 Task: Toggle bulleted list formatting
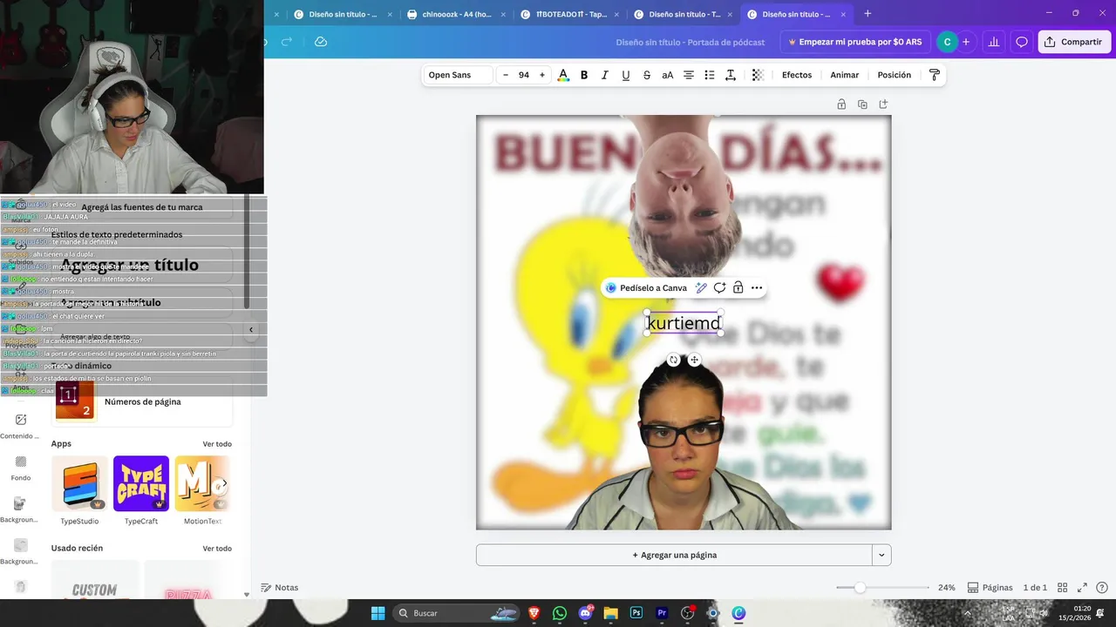point(710,75)
